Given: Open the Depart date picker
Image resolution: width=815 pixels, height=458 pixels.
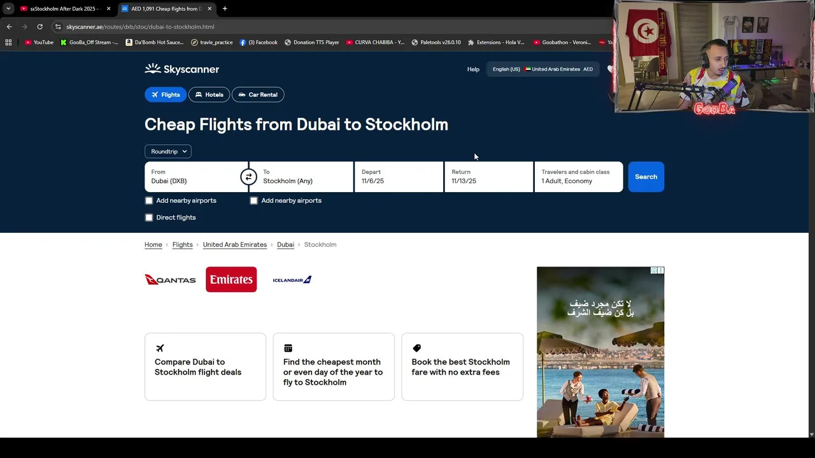Looking at the screenshot, I should 399,177.
